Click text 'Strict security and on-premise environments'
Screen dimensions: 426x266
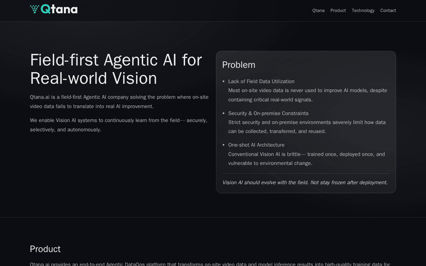[307, 127]
